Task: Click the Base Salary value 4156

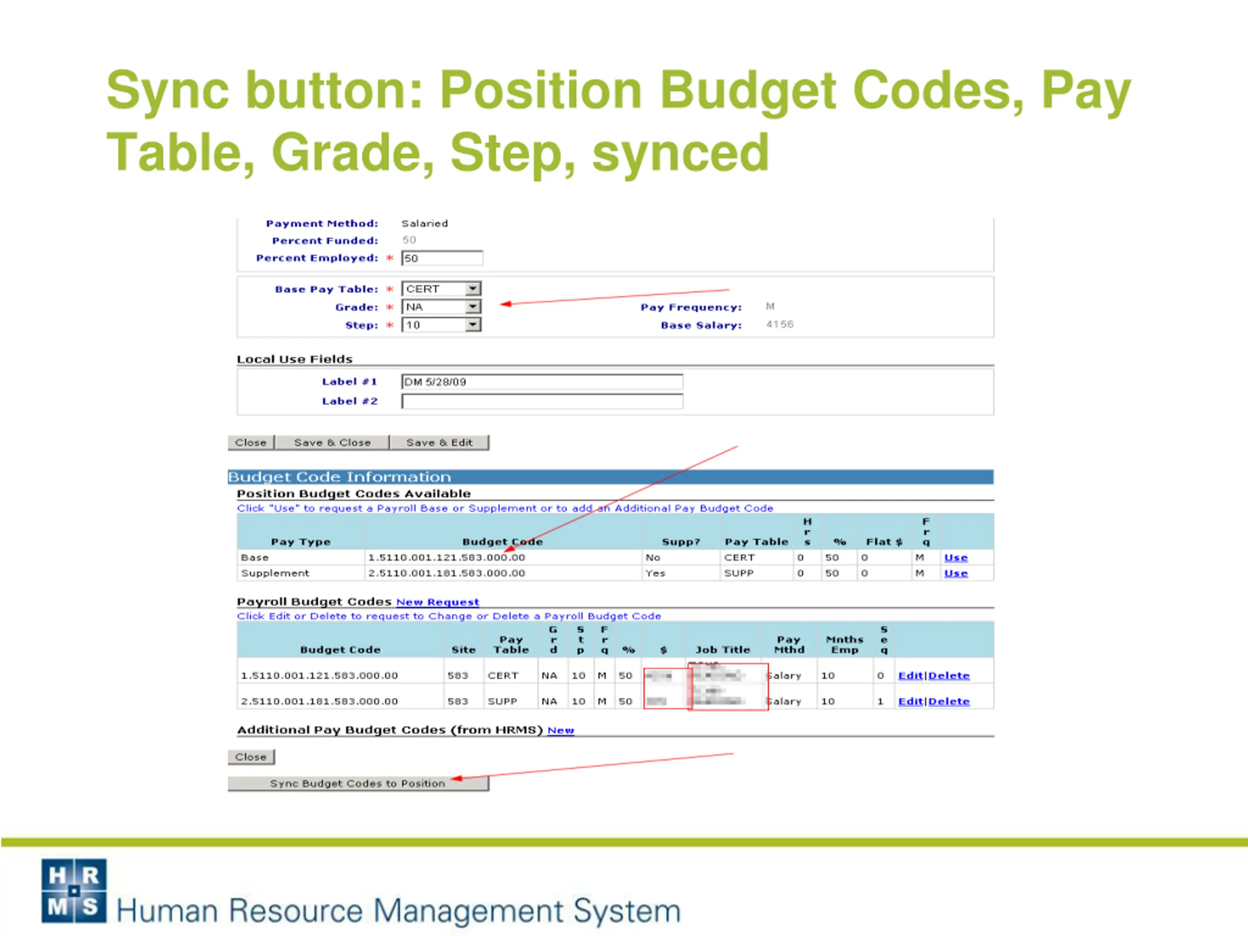Action: tap(780, 324)
